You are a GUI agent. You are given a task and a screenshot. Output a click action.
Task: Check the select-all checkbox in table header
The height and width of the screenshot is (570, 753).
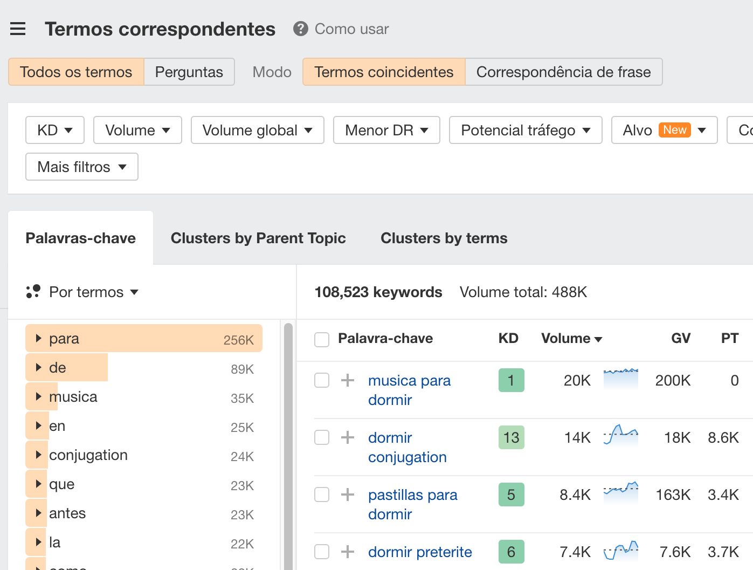tap(321, 339)
